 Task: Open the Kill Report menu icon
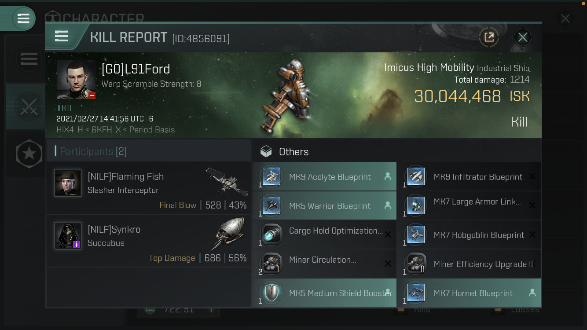(x=62, y=36)
